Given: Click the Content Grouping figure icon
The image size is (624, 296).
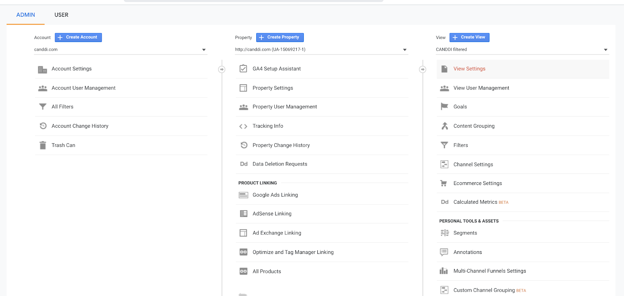Looking at the screenshot, I should [445, 126].
